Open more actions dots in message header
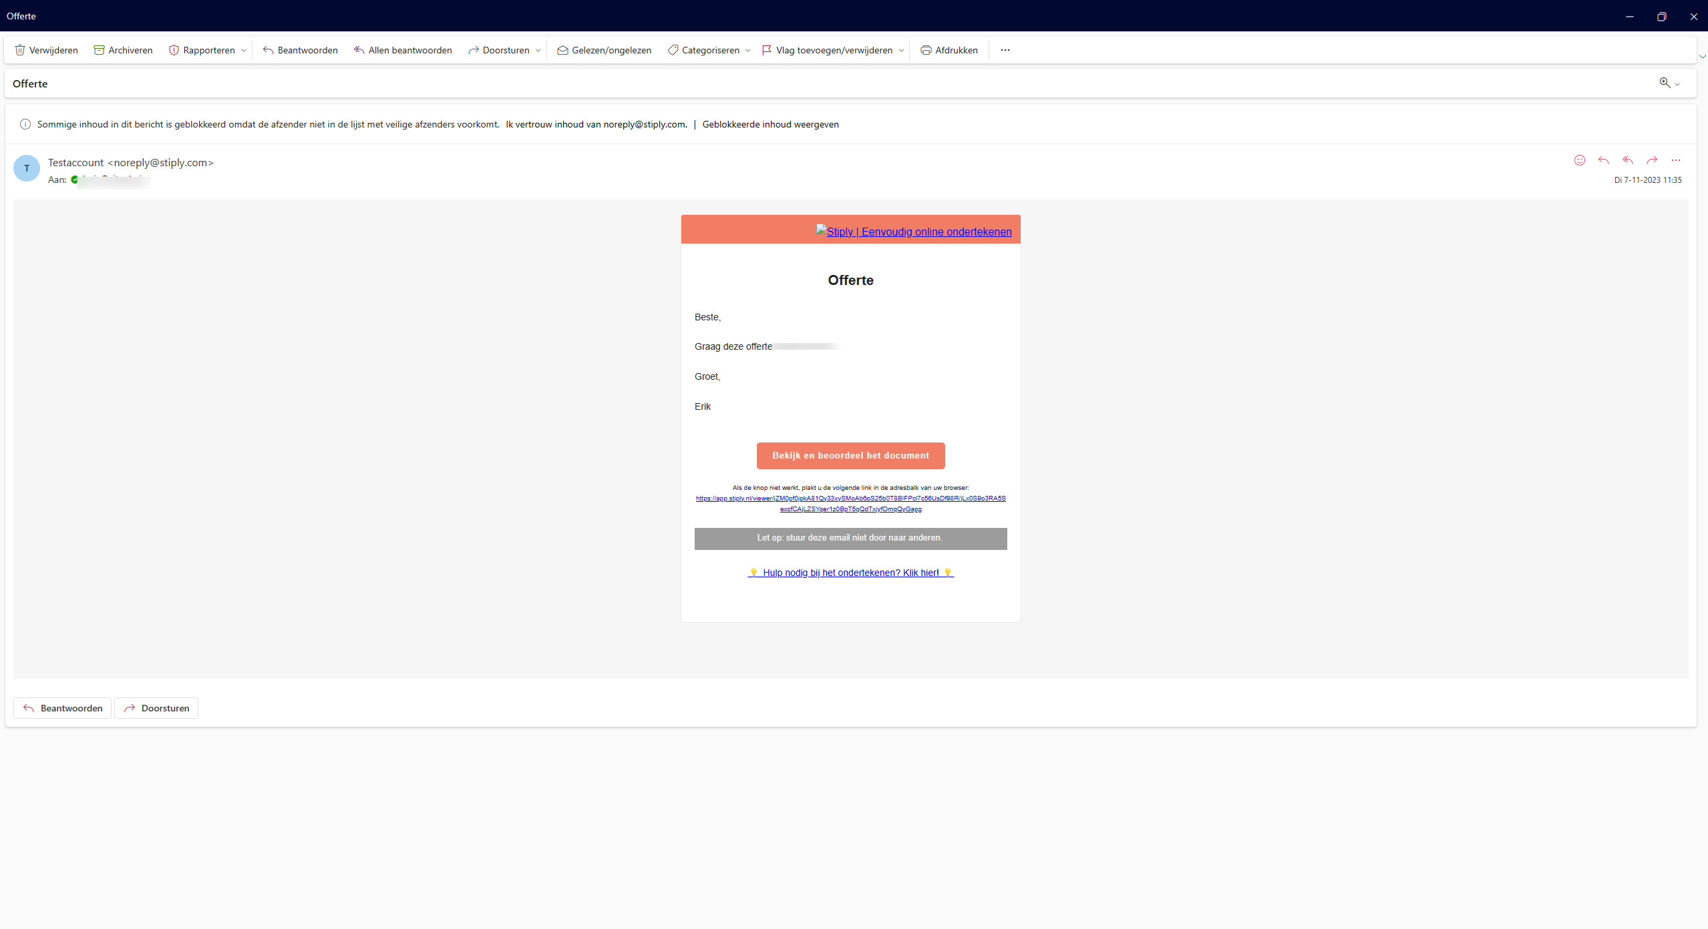The image size is (1708, 929). coord(1675,160)
